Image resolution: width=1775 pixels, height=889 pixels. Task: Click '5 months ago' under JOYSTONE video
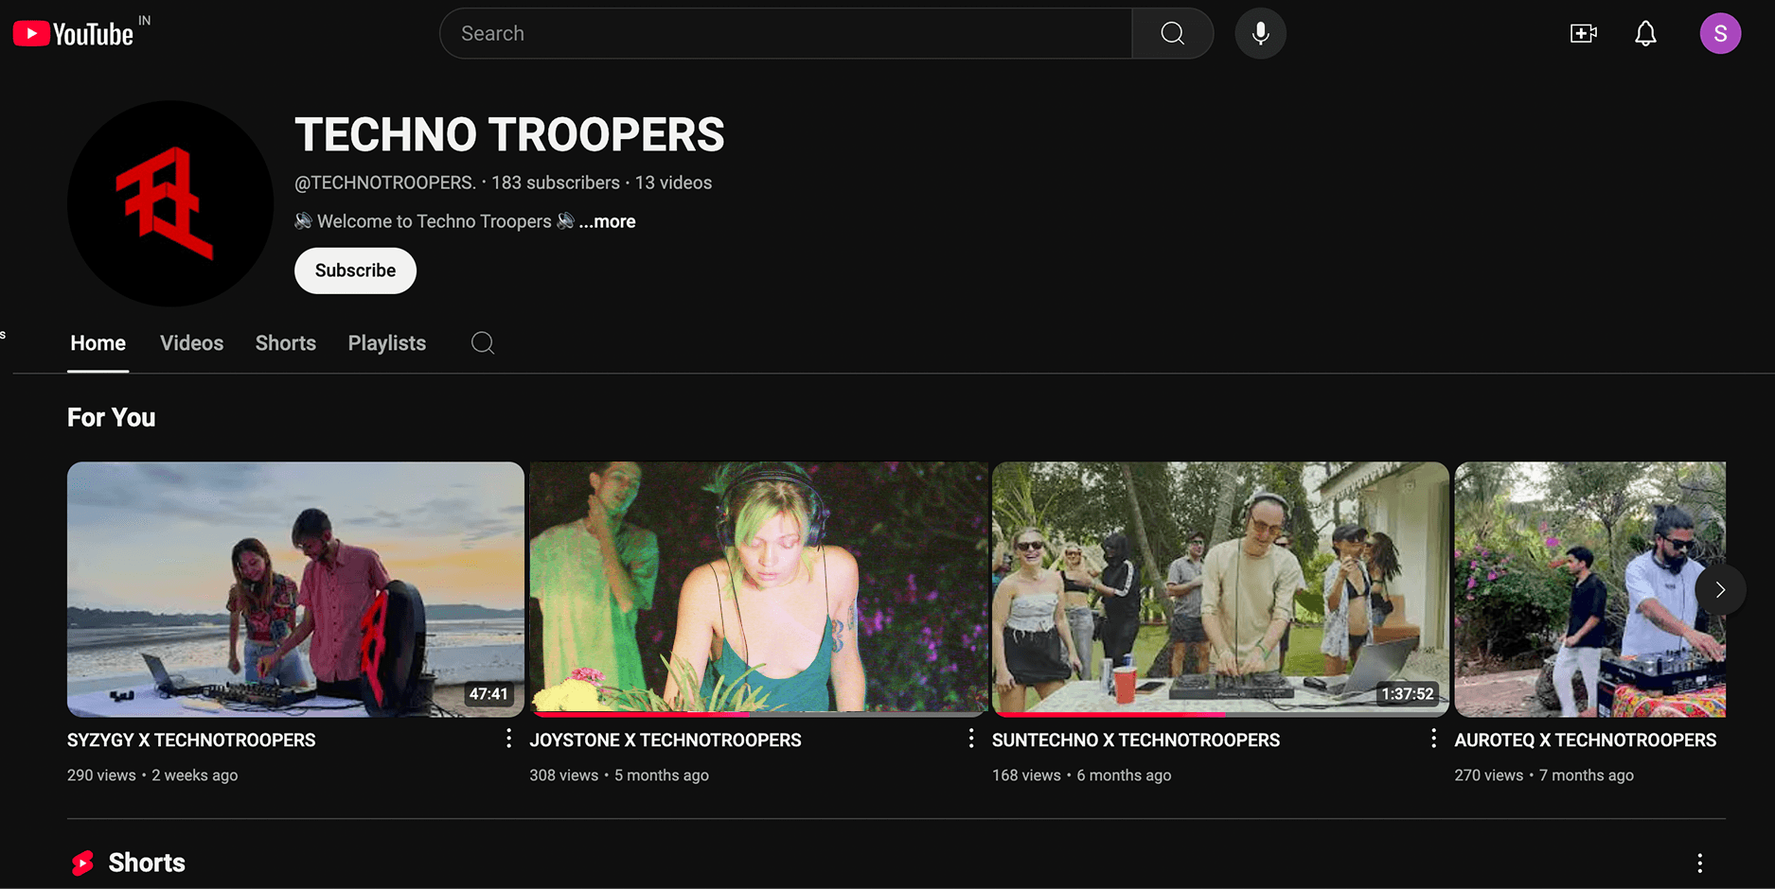coord(662,776)
